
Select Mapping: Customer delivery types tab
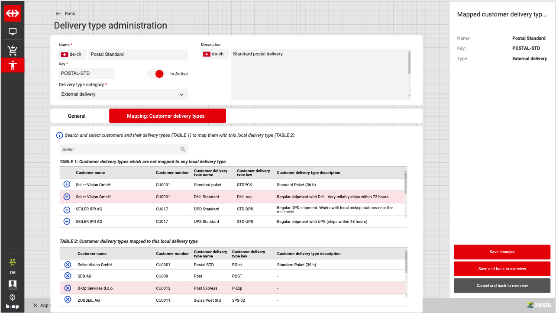point(167,116)
